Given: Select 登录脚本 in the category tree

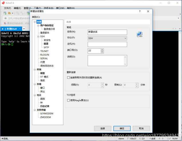Looking at the screenshot, I should click(45, 33).
